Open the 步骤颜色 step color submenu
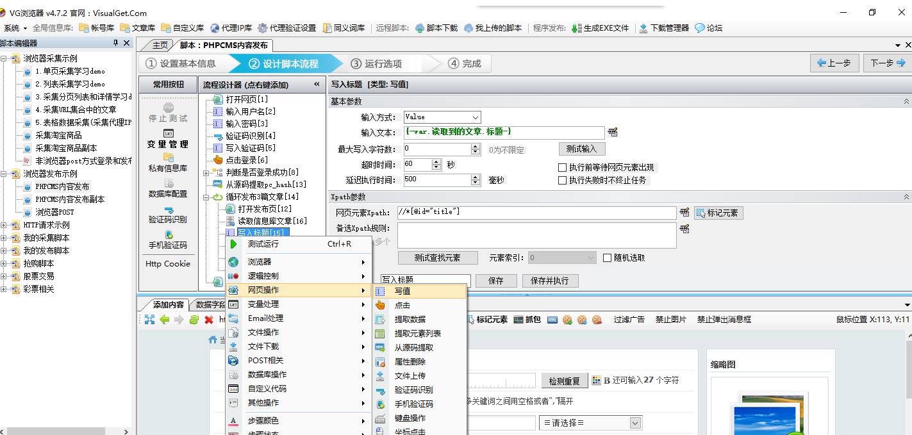Image resolution: width=912 pixels, height=435 pixels. click(263, 421)
